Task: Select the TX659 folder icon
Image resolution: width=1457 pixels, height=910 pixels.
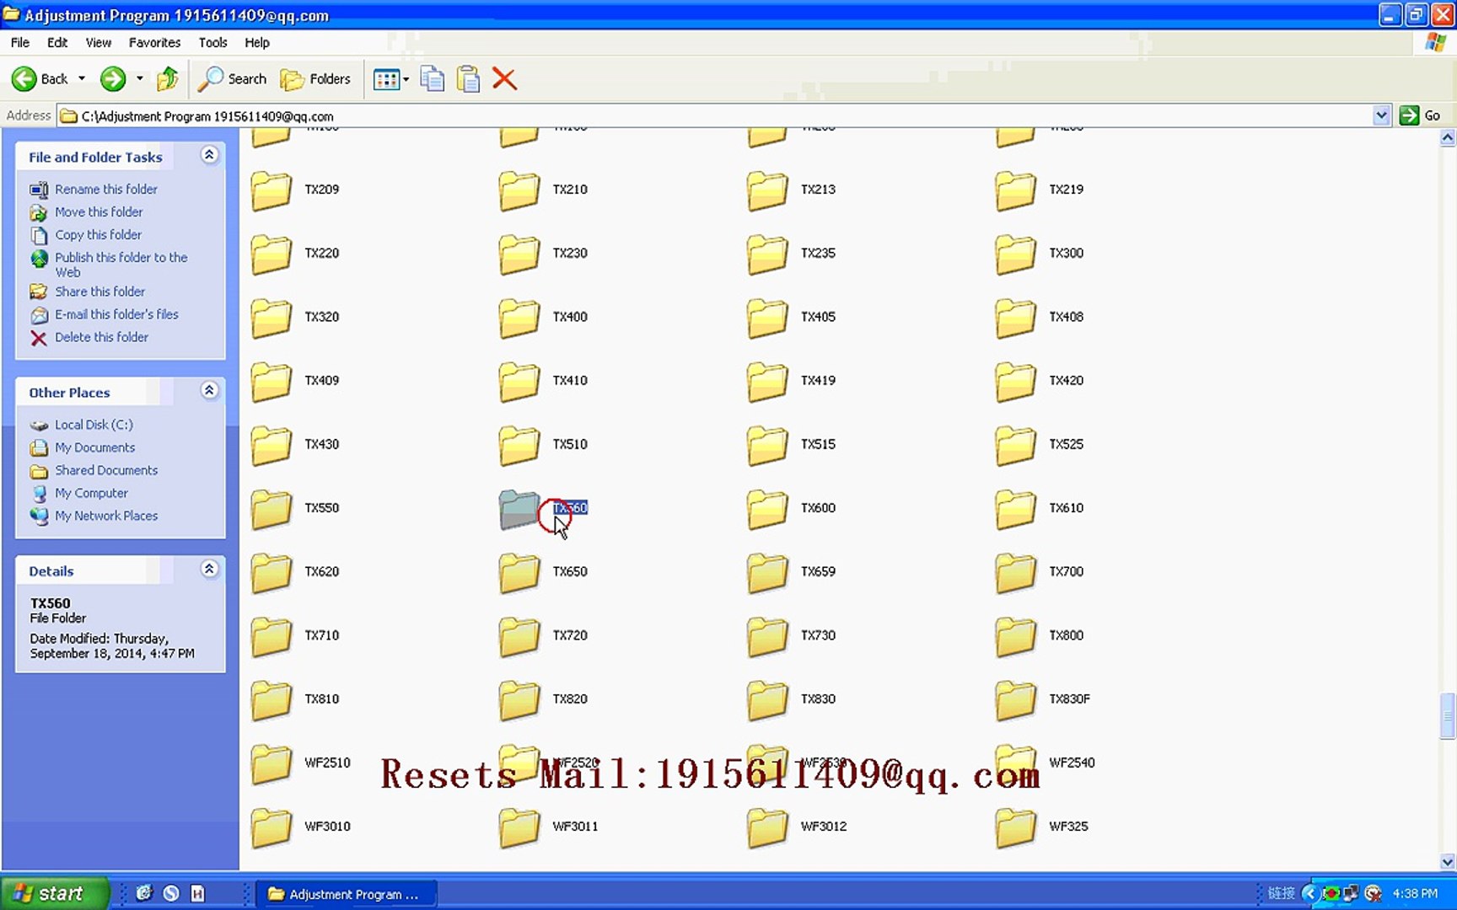Action: coord(767,573)
